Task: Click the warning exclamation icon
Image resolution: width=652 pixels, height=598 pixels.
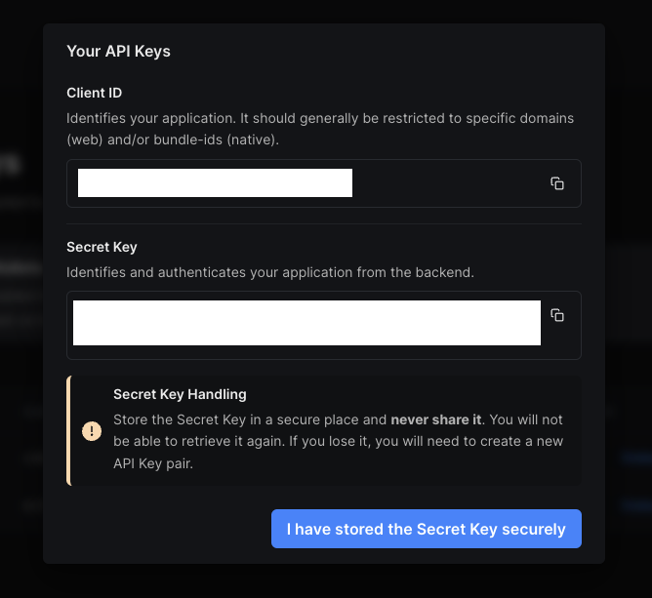Action: pos(92,431)
